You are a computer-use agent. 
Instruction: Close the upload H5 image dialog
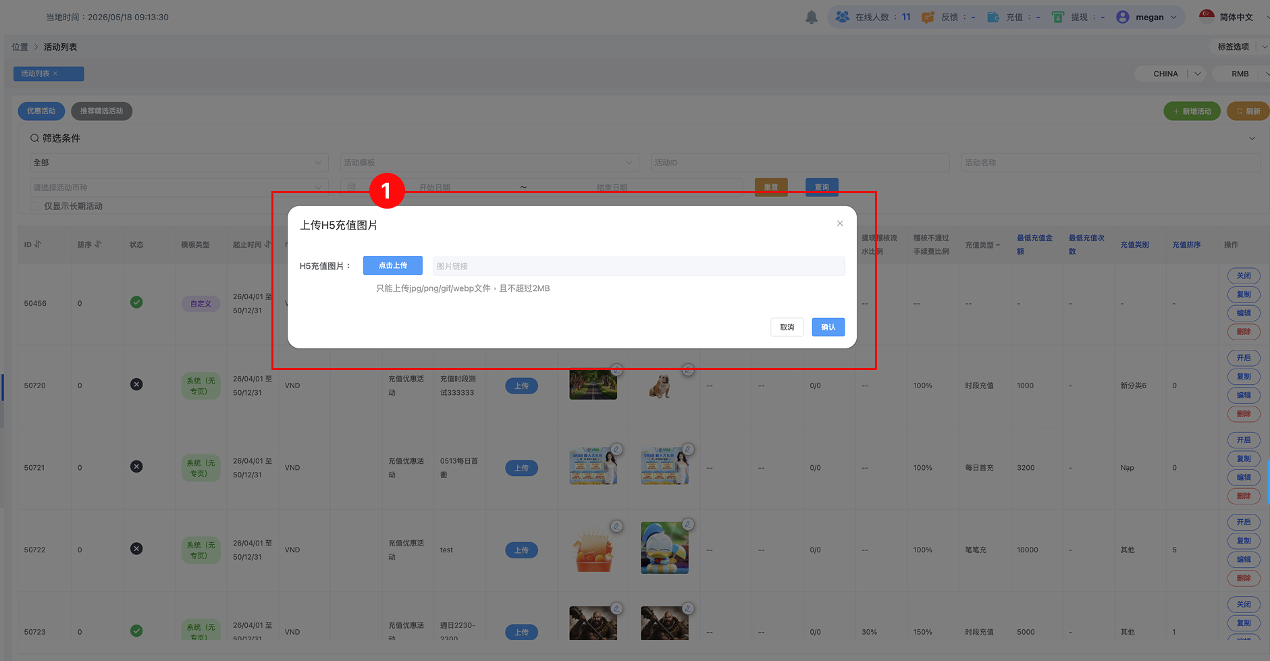pos(840,223)
